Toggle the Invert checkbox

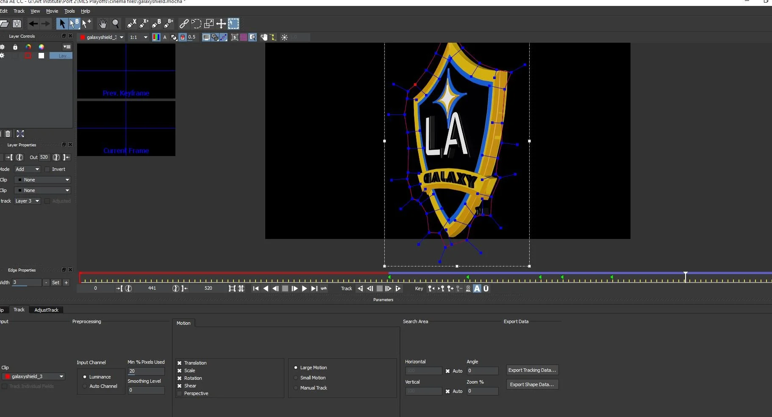click(47, 169)
